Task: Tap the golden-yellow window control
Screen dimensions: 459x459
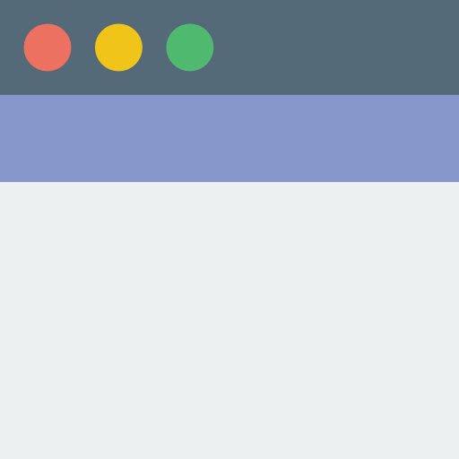Action: click(x=118, y=48)
